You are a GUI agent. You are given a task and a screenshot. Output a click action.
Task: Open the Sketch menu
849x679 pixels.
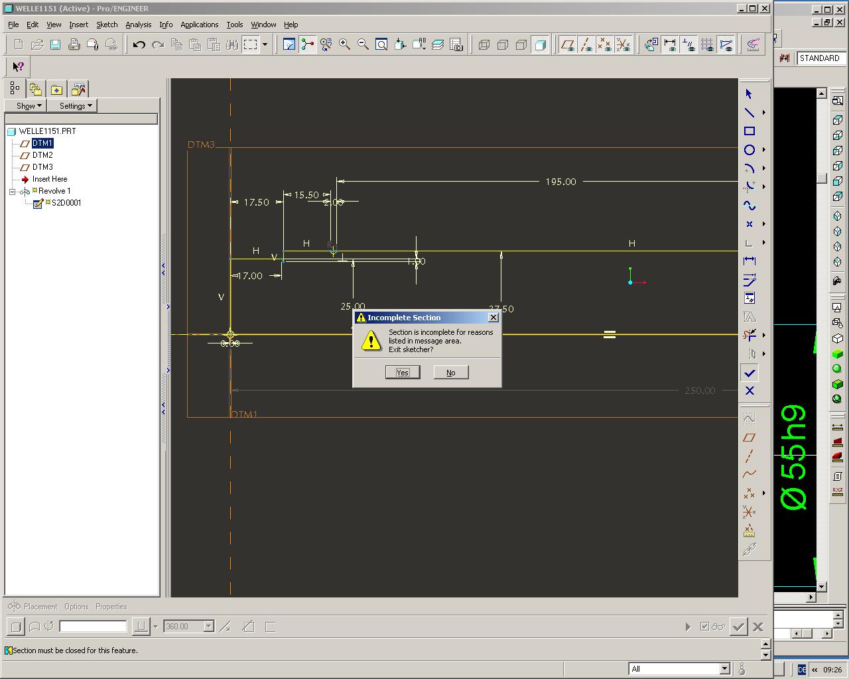(107, 25)
